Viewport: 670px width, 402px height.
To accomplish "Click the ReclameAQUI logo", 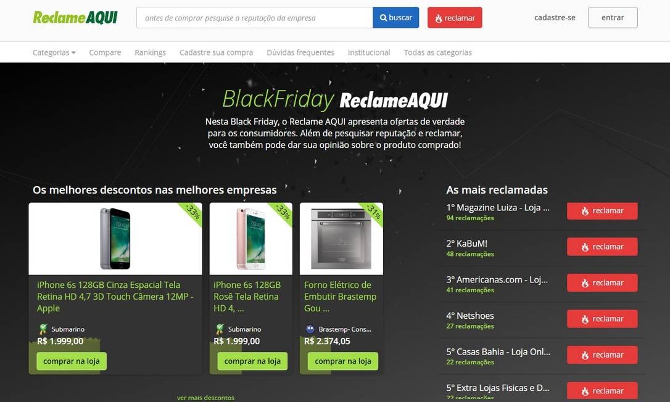I will [x=75, y=17].
